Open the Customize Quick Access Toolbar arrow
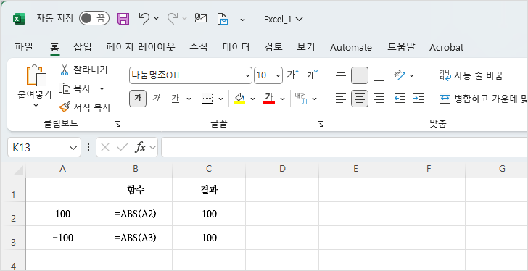 [x=242, y=19]
